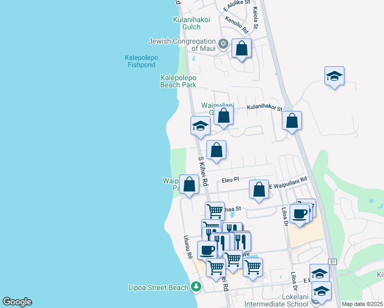The image size is (384, 308).
Task: Click the Kaiola St street label
Action: click(x=255, y=17)
